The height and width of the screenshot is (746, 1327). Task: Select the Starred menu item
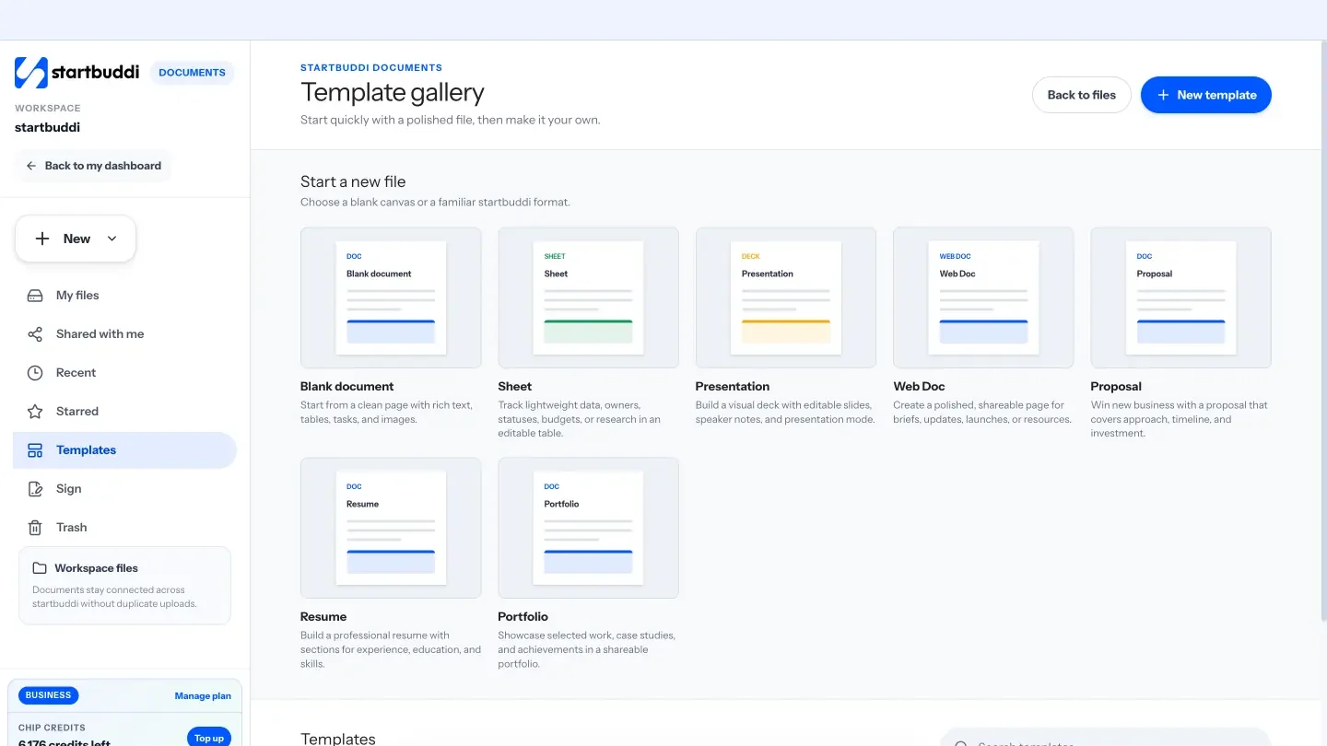pyautogui.click(x=125, y=412)
